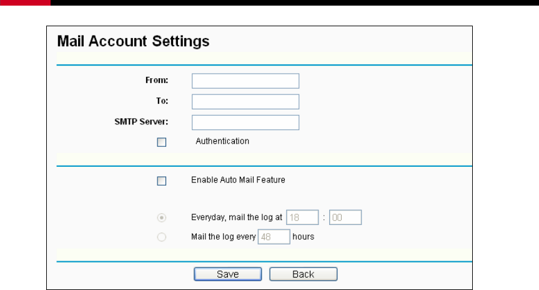This screenshot has width=539, height=290.
Task: Click the hours unit label
Action: tap(303, 237)
